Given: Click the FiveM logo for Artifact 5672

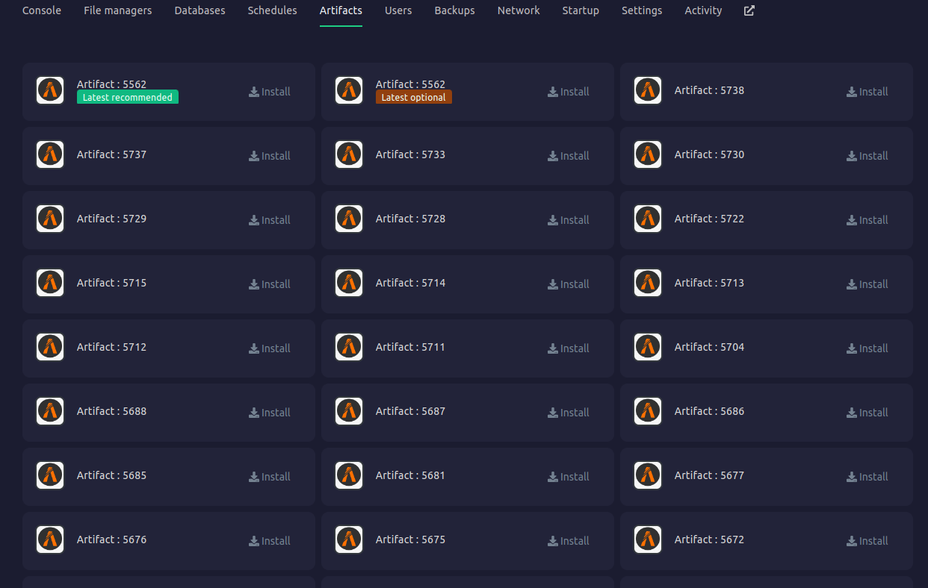Looking at the screenshot, I should [648, 539].
